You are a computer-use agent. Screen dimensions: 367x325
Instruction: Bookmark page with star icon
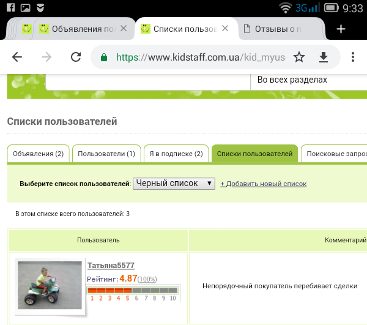point(298,57)
